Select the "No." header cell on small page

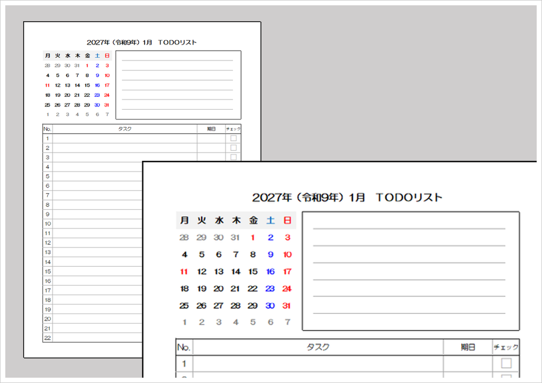47,129
